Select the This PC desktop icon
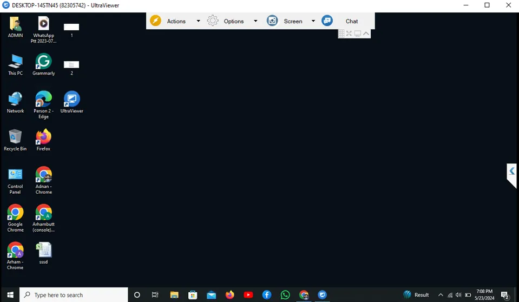Image resolution: width=519 pixels, height=302 pixels. click(x=15, y=65)
